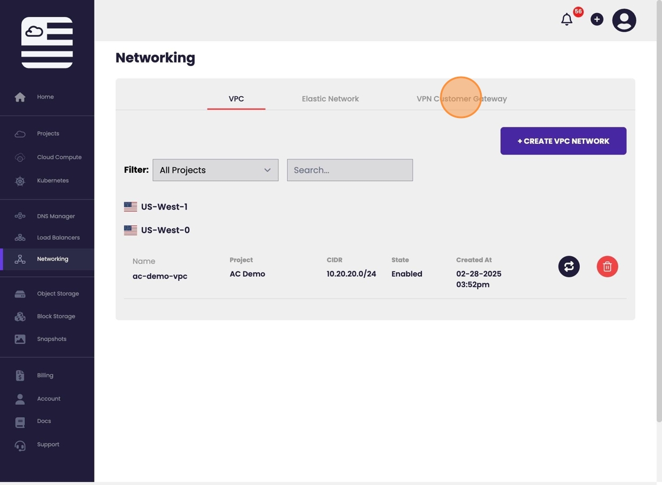Open the ac-demo-vpc network entry
Viewport: 662px width, 485px height.
(x=160, y=276)
